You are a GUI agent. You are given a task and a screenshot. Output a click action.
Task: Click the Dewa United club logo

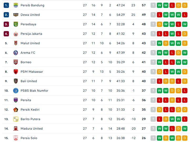click(16, 15)
